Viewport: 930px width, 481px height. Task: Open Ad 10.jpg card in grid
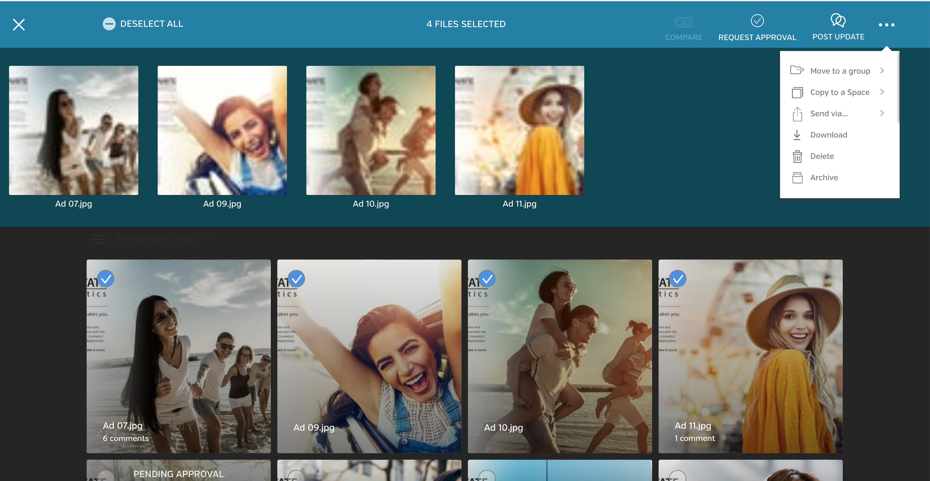point(560,356)
